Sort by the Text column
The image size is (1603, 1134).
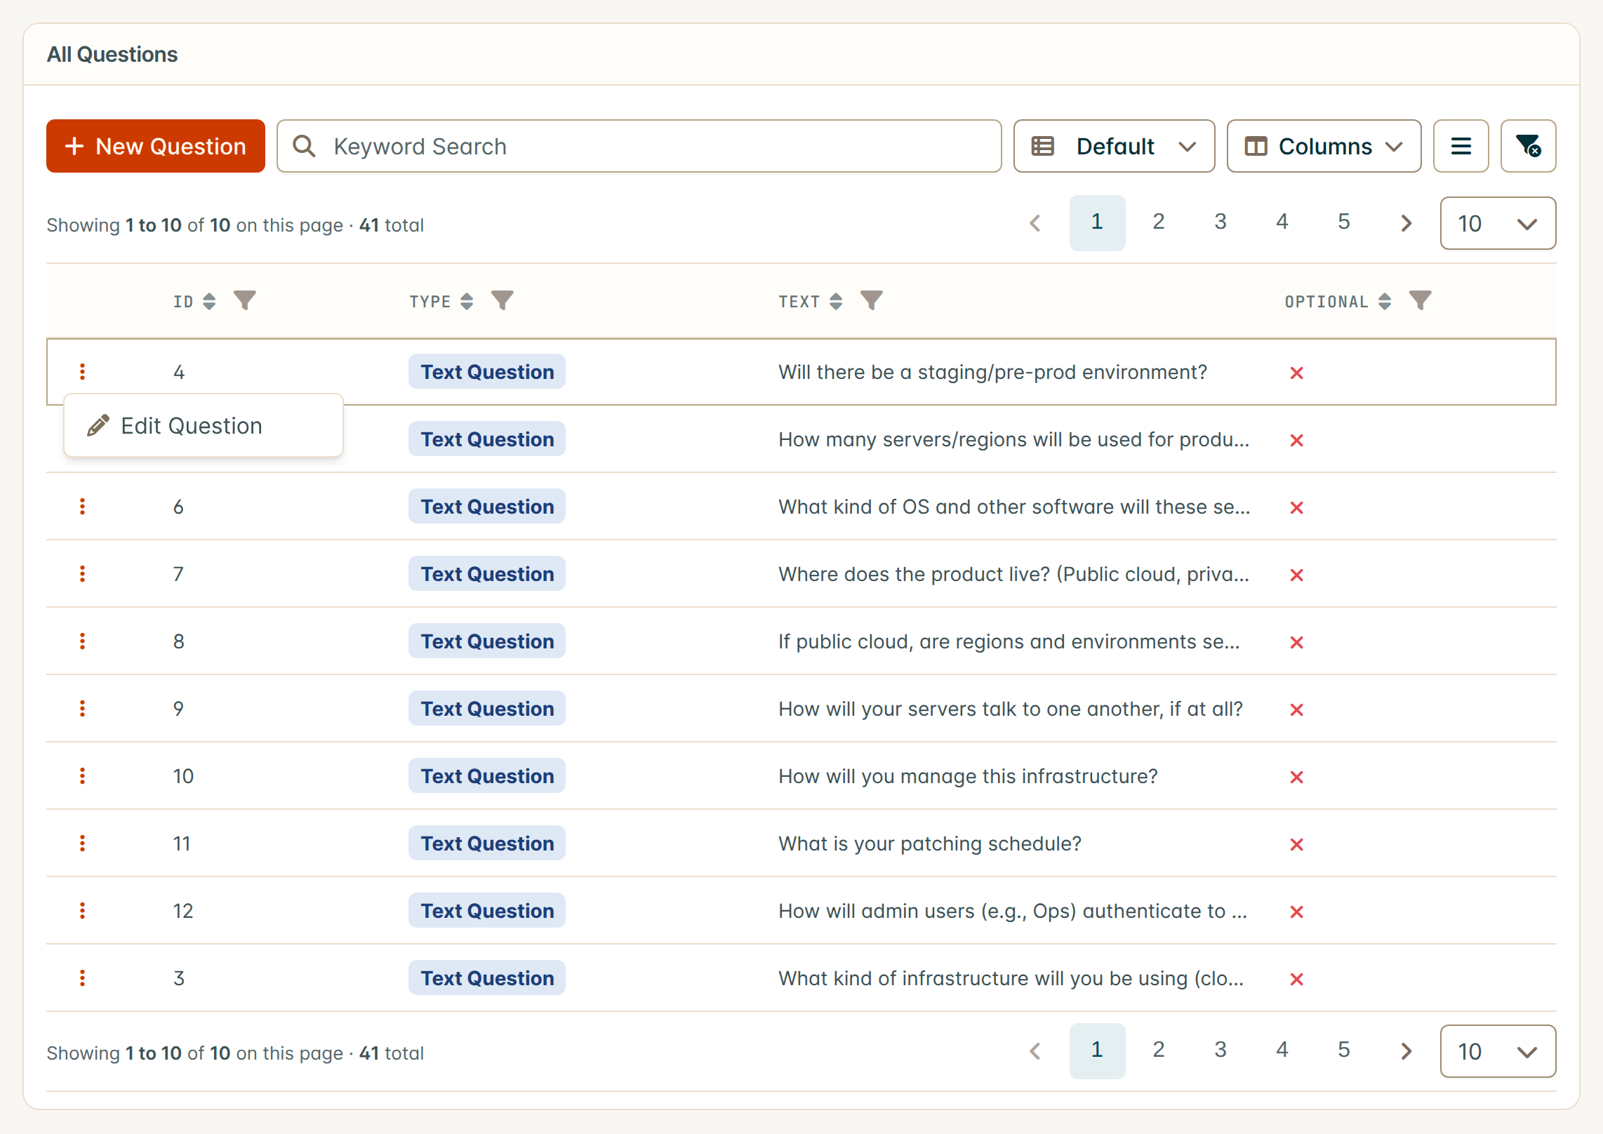pos(836,302)
